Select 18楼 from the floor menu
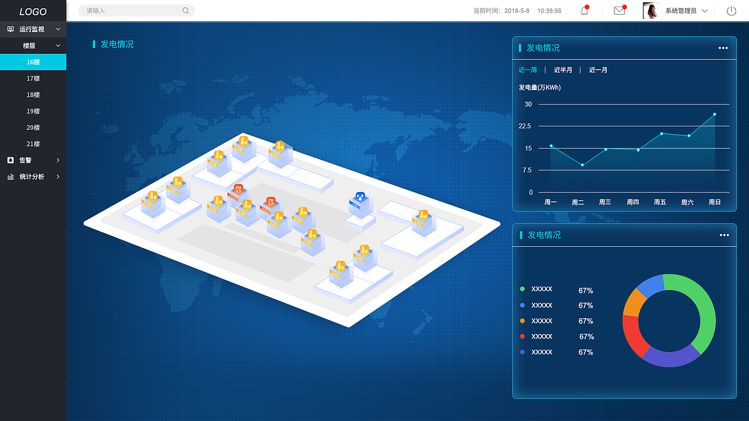This screenshot has height=421, width=749. pyautogui.click(x=33, y=94)
